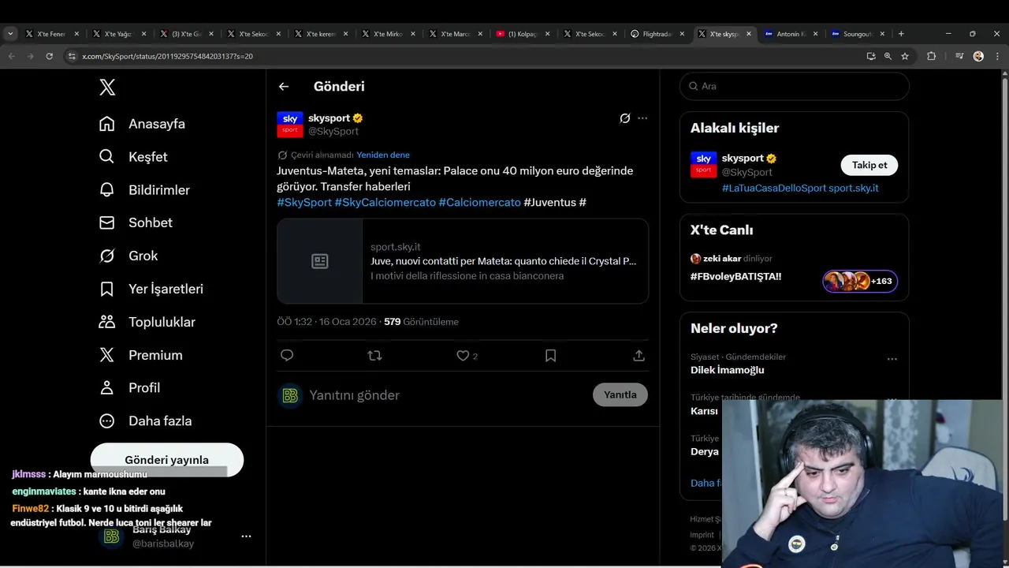Viewport: 1009px width, 568px height.
Task: Click the Ara search field
Action: tap(795, 86)
